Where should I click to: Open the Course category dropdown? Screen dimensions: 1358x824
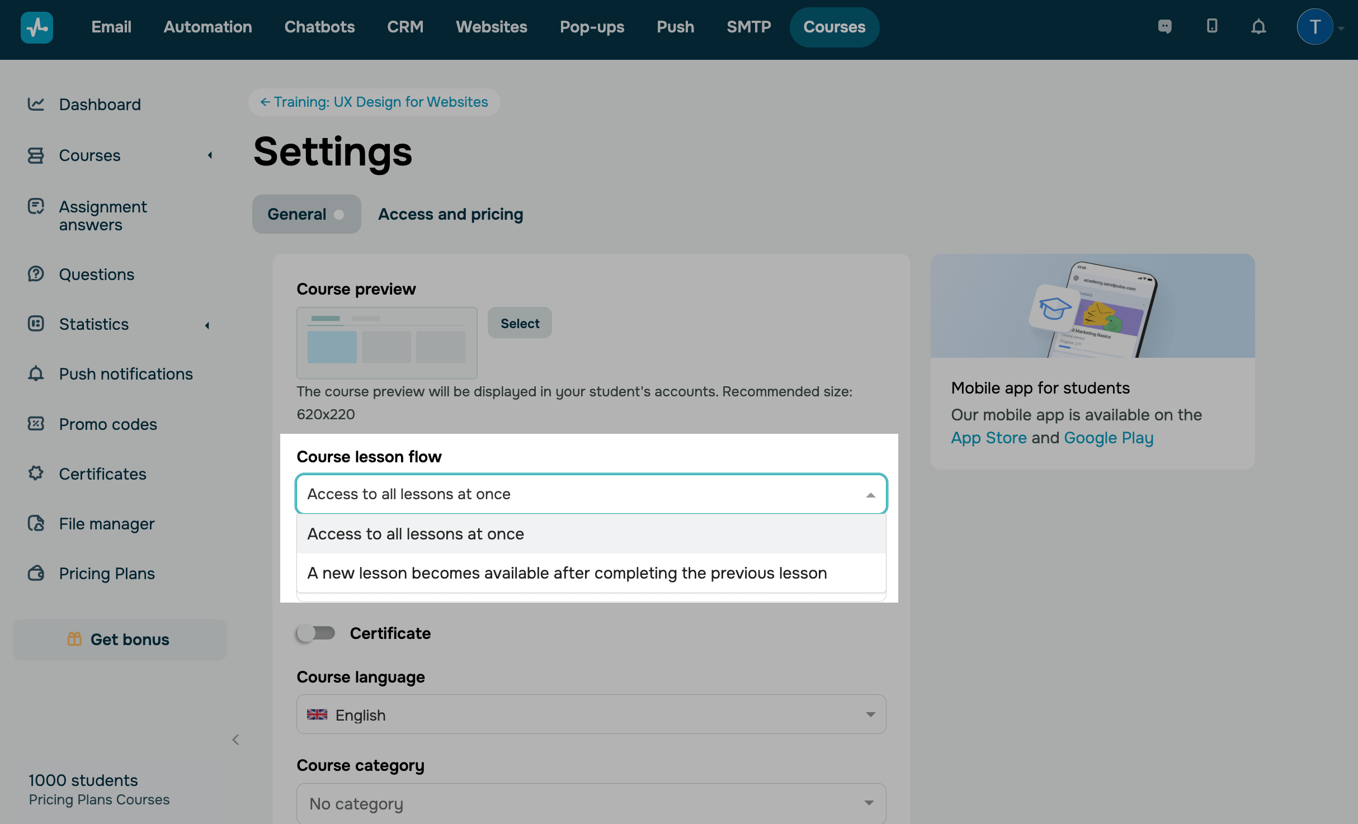(x=591, y=803)
